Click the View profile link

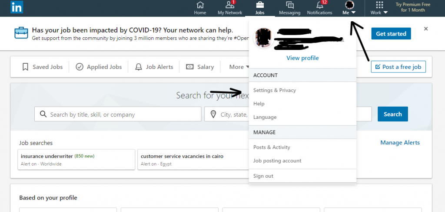click(302, 58)
